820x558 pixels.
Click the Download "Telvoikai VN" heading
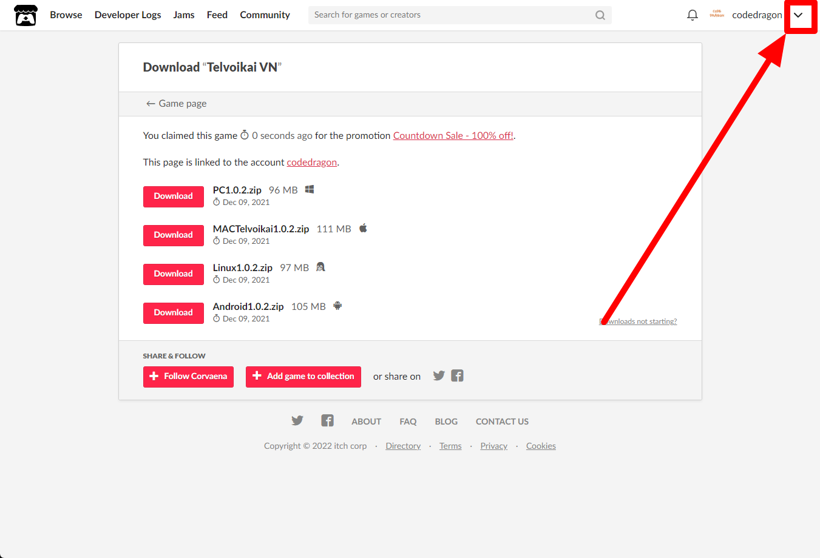212,67
